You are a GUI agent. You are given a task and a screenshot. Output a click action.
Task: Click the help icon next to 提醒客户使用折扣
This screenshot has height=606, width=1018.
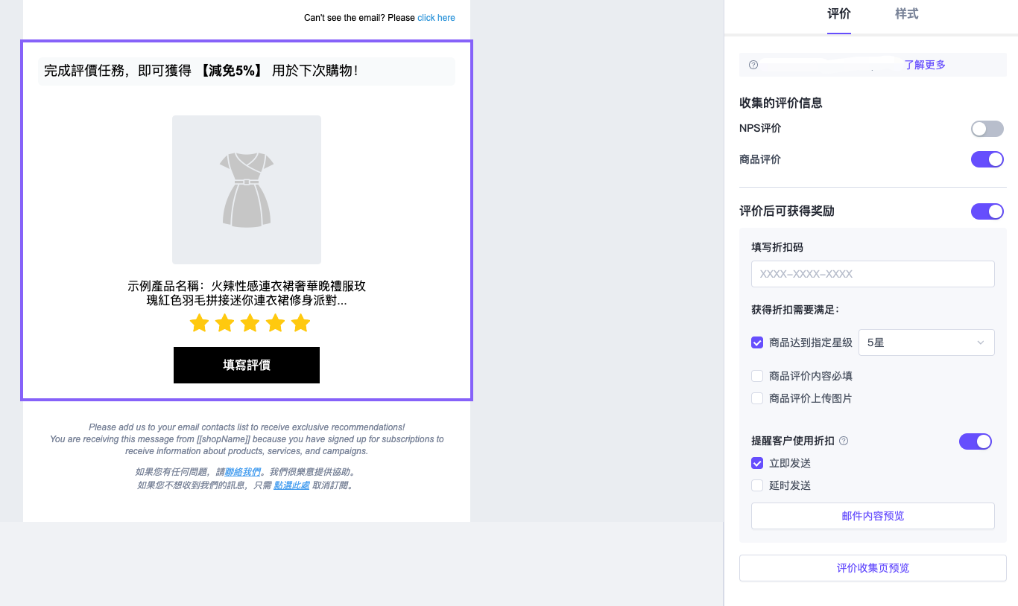point(844,441)
